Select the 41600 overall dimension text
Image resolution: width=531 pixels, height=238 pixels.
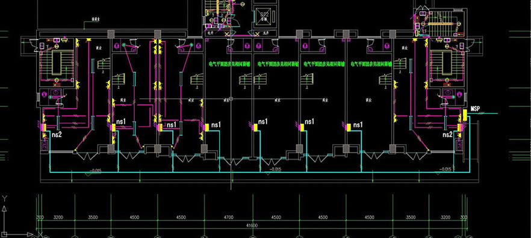[x=251, y=225]
